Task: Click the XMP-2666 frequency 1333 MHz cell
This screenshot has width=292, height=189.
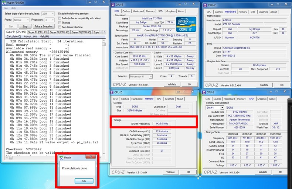Action: point(275,138)
